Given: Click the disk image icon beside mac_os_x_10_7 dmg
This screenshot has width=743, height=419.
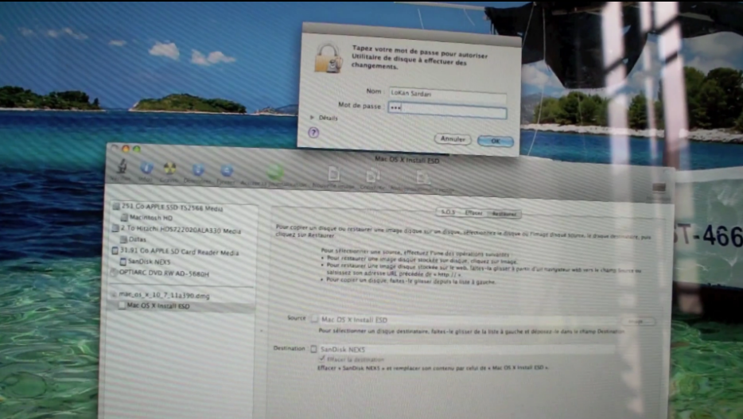Looking at the screenshot, I should pyautogui.click(x=113, y=294).
